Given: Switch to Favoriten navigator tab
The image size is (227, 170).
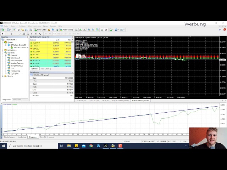Looking at the screenshot, I should (x=17, y=100).
